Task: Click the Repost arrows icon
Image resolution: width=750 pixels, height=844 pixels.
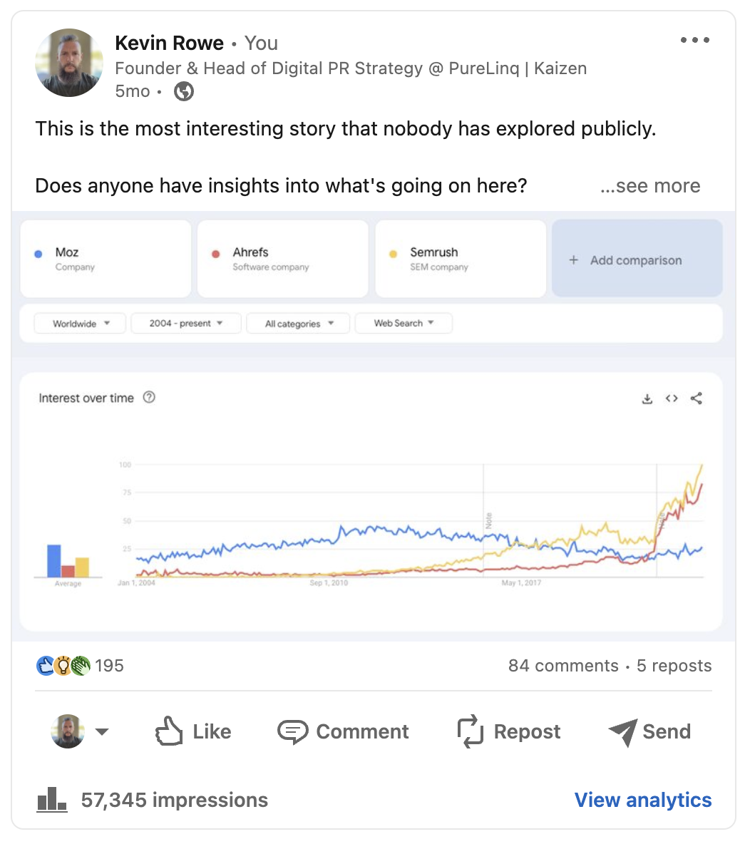Action: pos(470,731)
